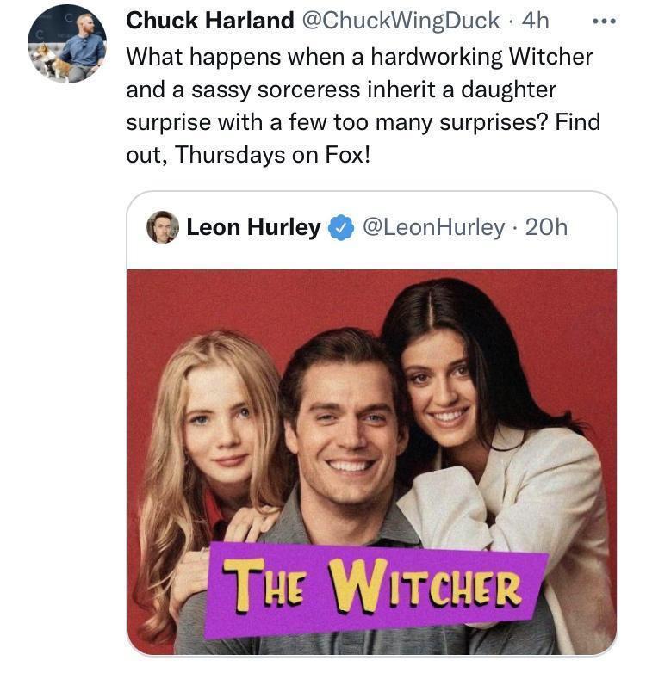The image size is (646, 673).
Task: Open the Chuck Harland display name link
Action: click(210, 20)
